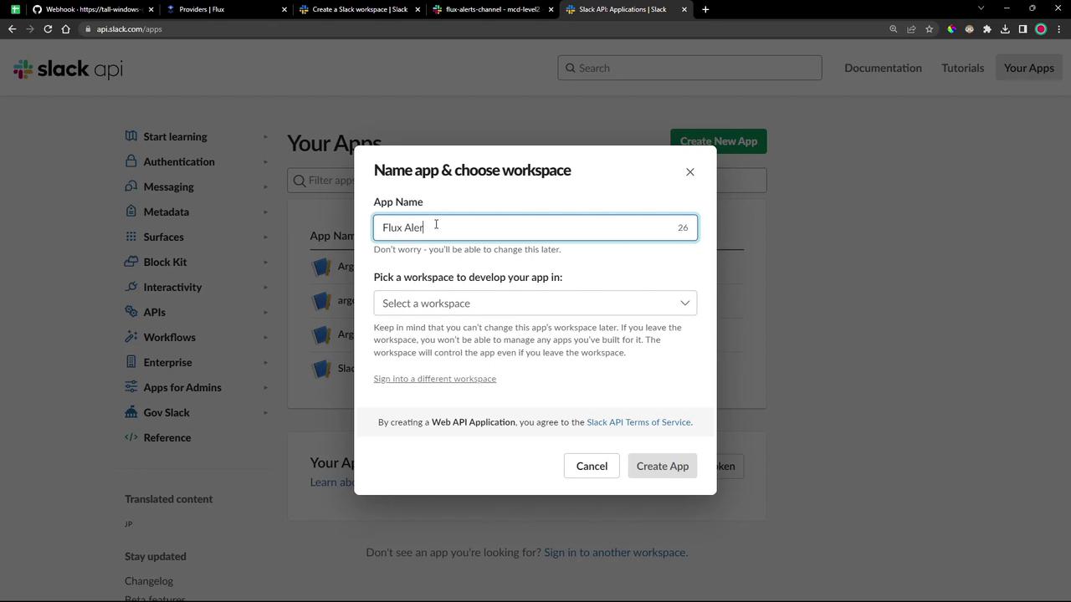Click the Create App button

pyautogui.click(x=663, y=467)
